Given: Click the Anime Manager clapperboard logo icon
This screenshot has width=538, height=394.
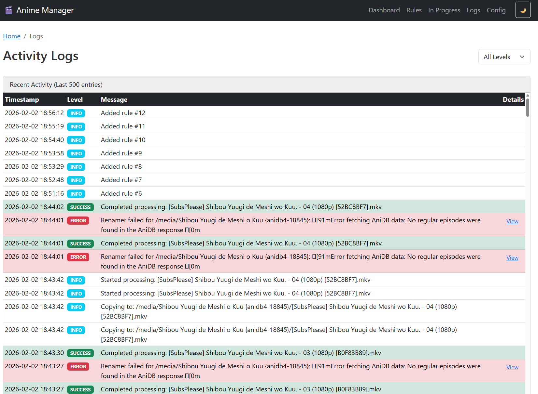Looking at the screenshot, I should [9, 10].
